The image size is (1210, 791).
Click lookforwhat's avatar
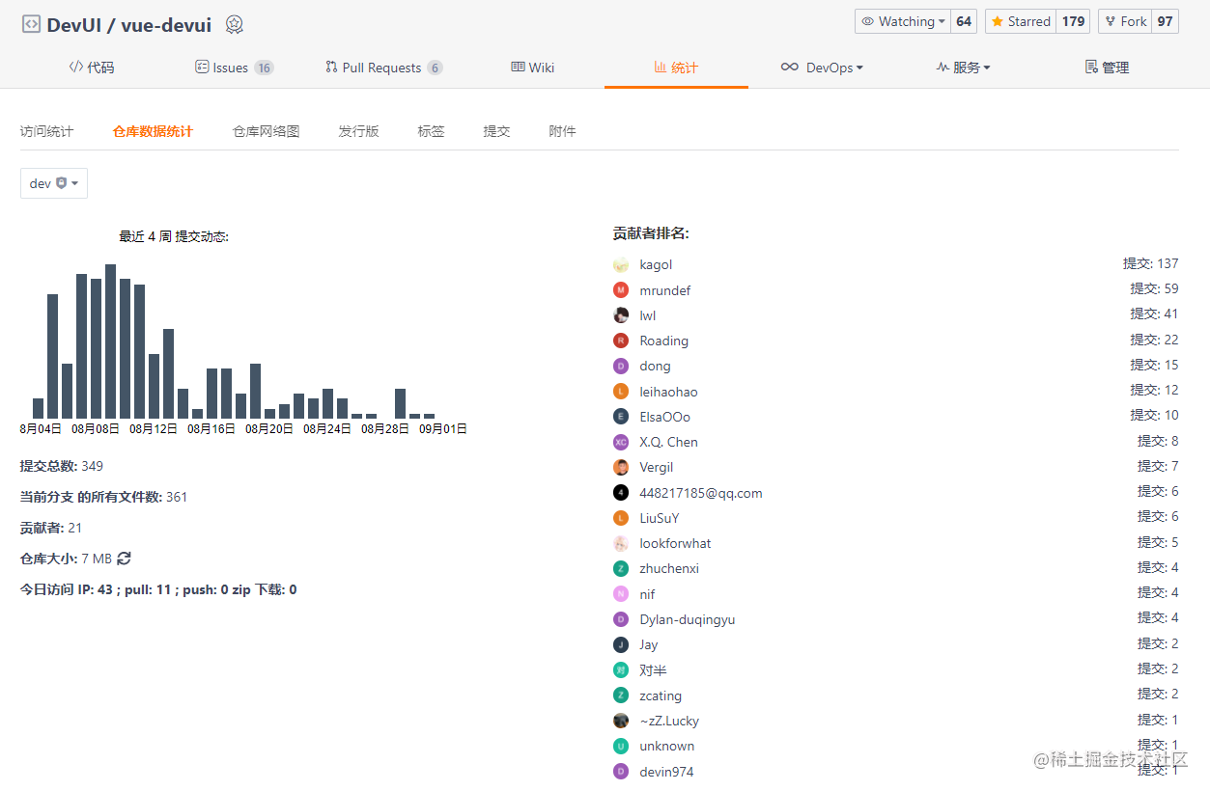click(x=621, y=543)
